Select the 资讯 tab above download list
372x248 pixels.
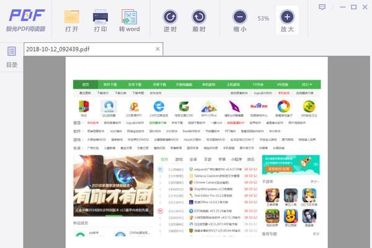(x=250, y=159)
